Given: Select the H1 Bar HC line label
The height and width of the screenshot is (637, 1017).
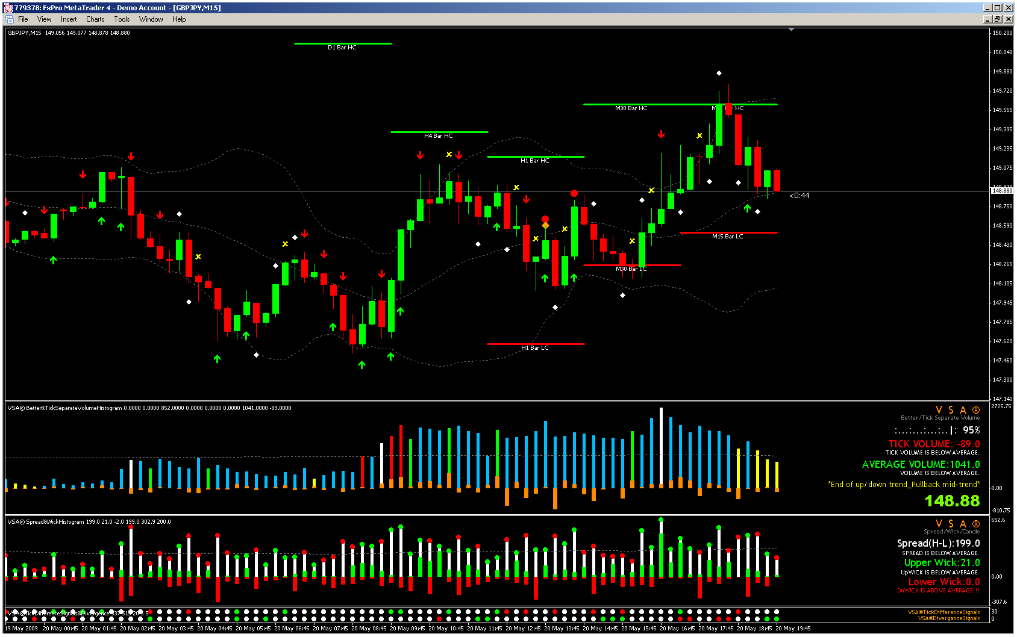Looking at the screenshot, I should click(x=534, y=161).
